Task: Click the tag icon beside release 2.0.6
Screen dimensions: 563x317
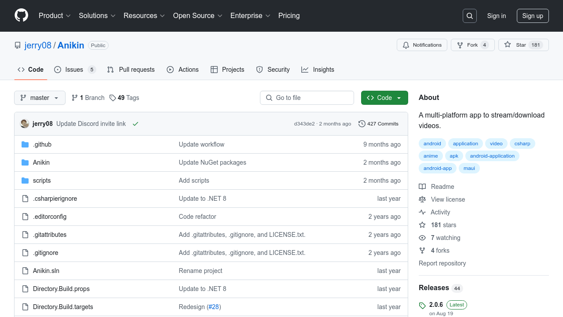Action: (x=422, y=306)
